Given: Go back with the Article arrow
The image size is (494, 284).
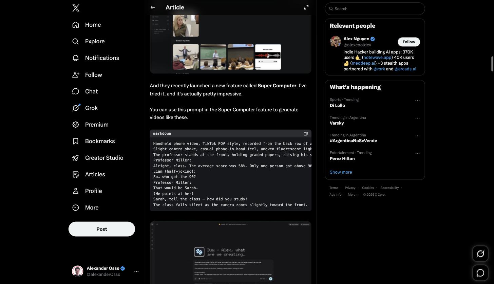Looking at the screenshot, I should tap(153, 7).
